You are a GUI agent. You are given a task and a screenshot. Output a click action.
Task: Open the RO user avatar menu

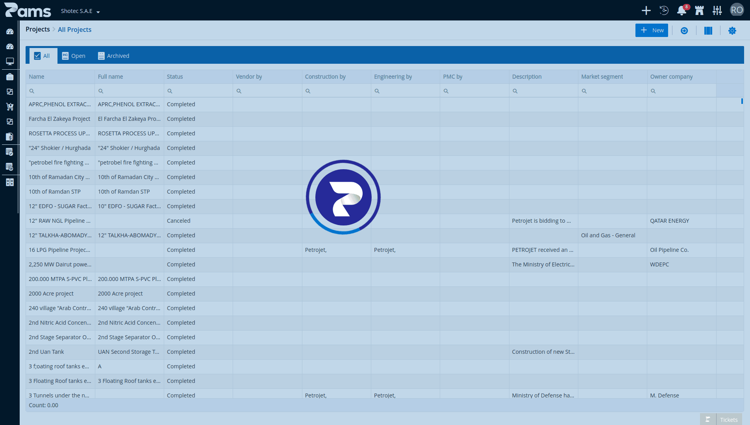point(737,10)
